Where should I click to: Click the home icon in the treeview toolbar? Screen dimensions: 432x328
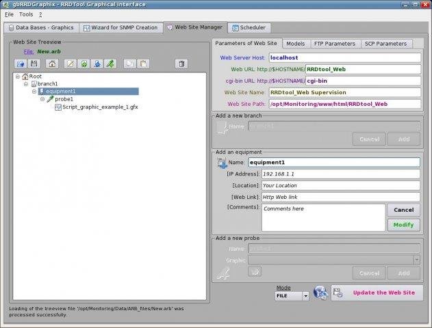tap(52, 64)
